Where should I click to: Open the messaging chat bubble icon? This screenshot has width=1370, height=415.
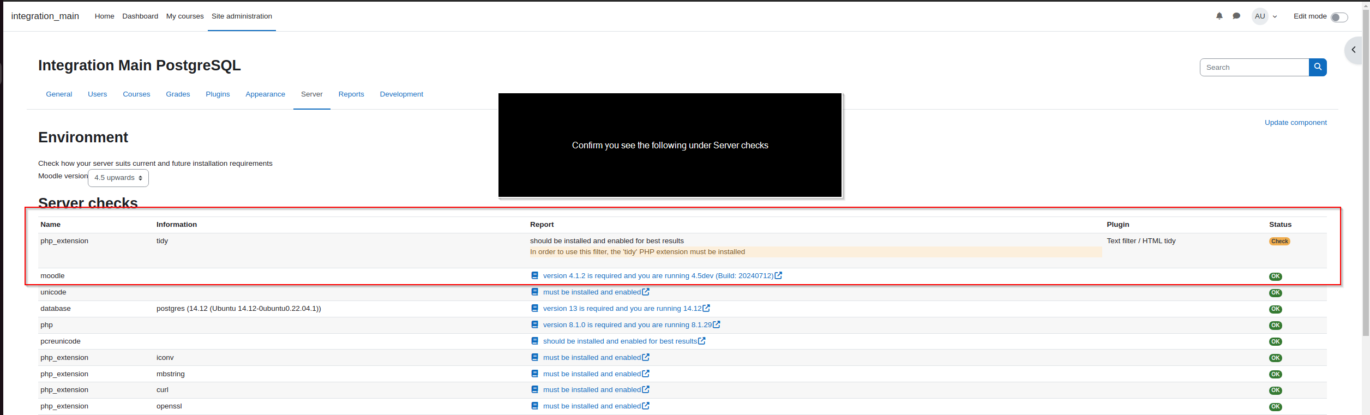pos(1236,16)
